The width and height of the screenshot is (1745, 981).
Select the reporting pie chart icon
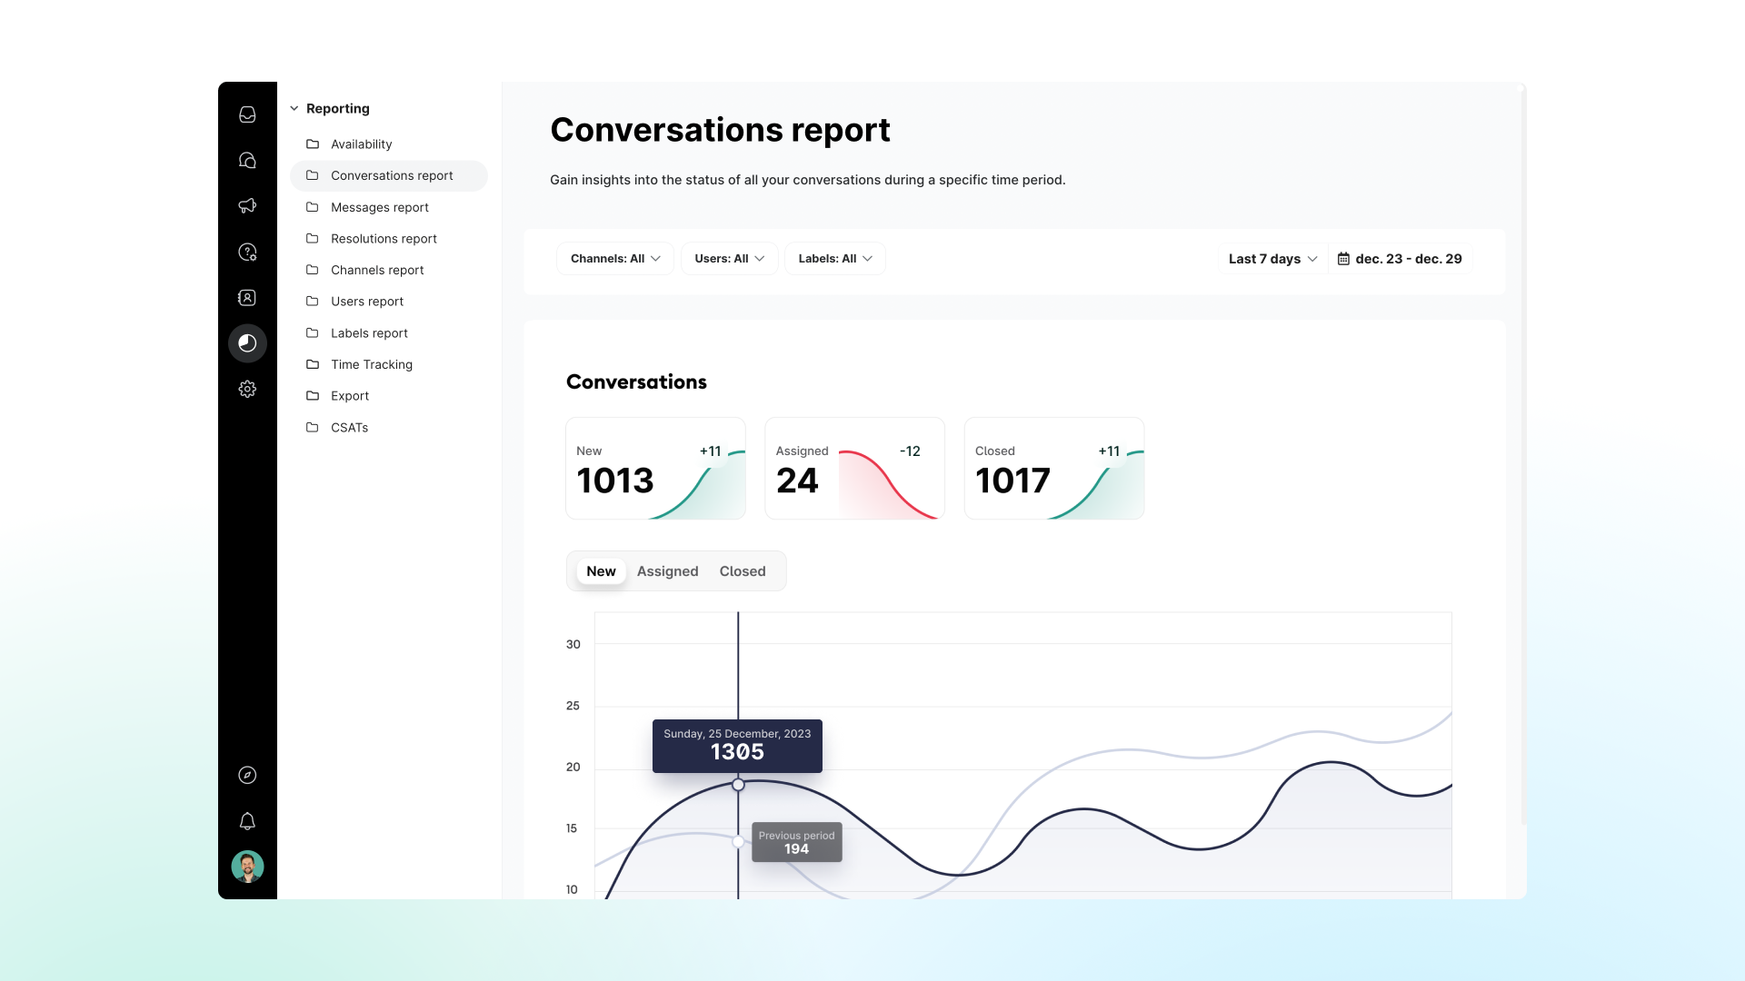coord(247,343)
